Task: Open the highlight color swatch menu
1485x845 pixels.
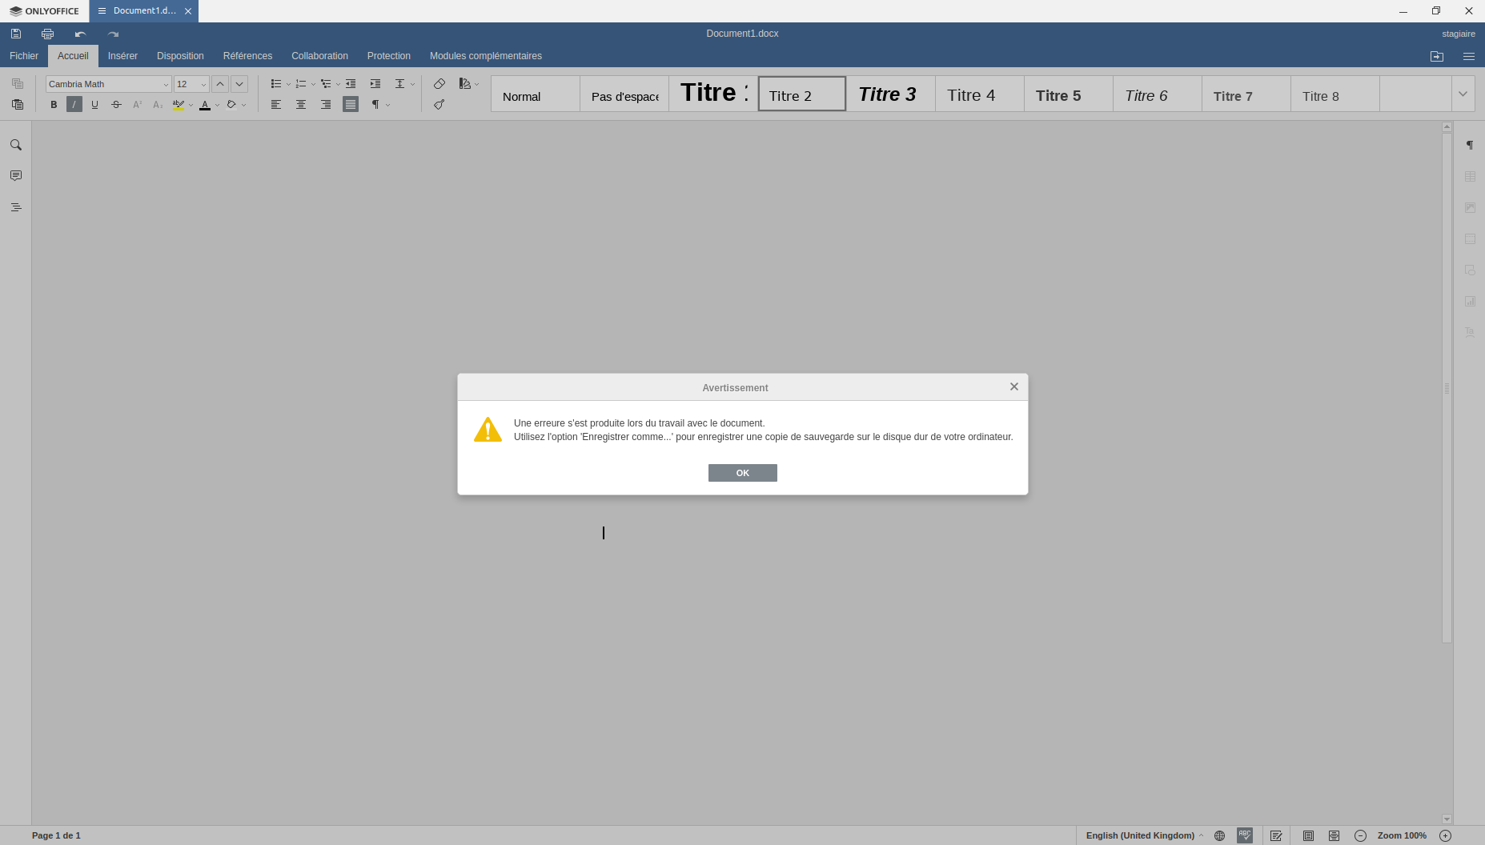Action: coord(192,104)
